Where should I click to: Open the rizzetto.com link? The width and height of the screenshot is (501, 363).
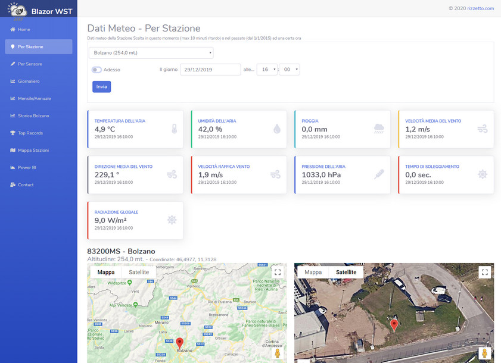tap(480, 8)
